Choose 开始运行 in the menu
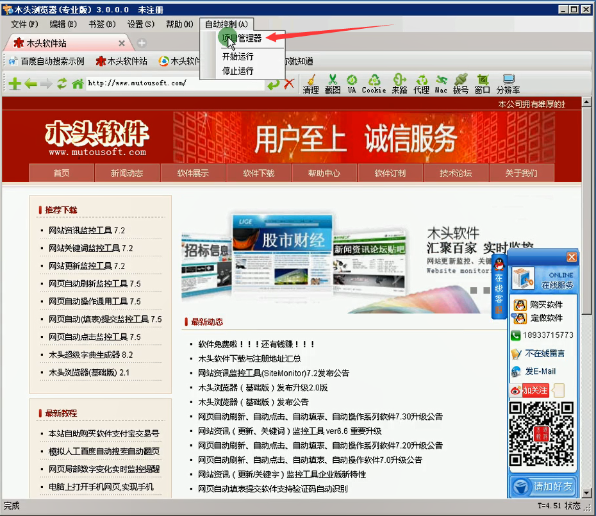The width and height of the screenshot is (596, 516). 238,56
